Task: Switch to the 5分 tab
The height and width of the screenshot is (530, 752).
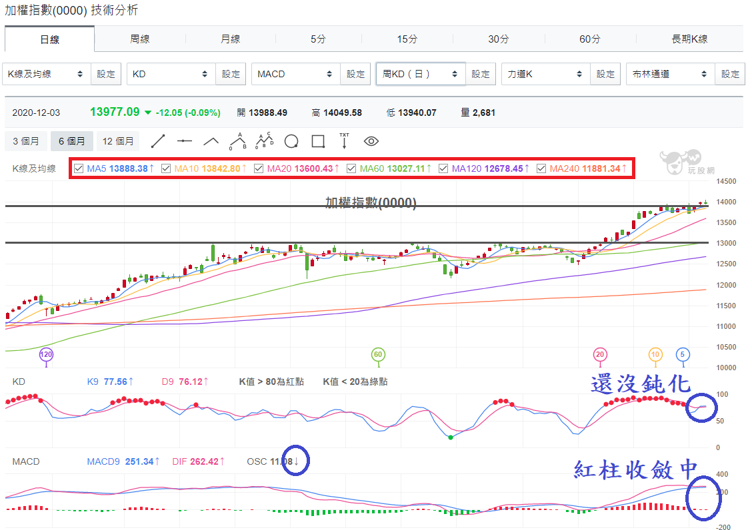Action: (318, 39)
